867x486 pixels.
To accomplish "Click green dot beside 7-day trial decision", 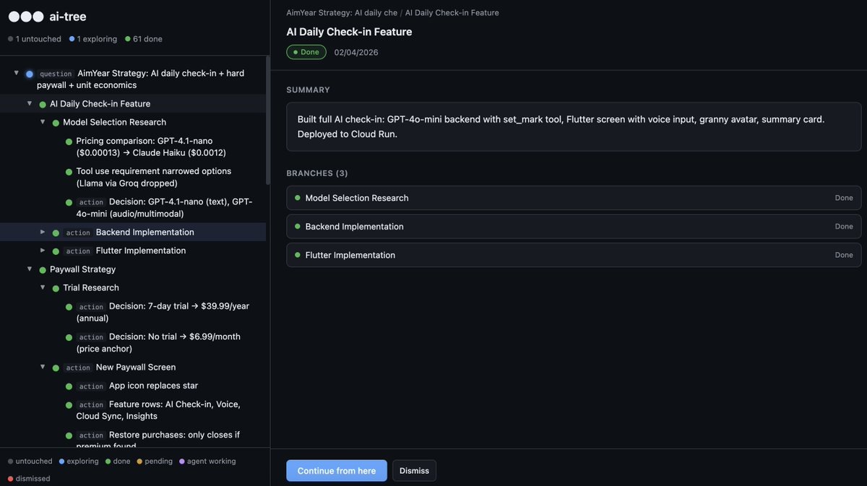I will tap(69, 307).
